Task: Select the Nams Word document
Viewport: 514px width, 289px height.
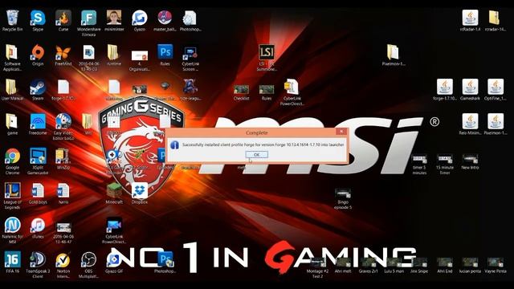Action: (63, 193)
